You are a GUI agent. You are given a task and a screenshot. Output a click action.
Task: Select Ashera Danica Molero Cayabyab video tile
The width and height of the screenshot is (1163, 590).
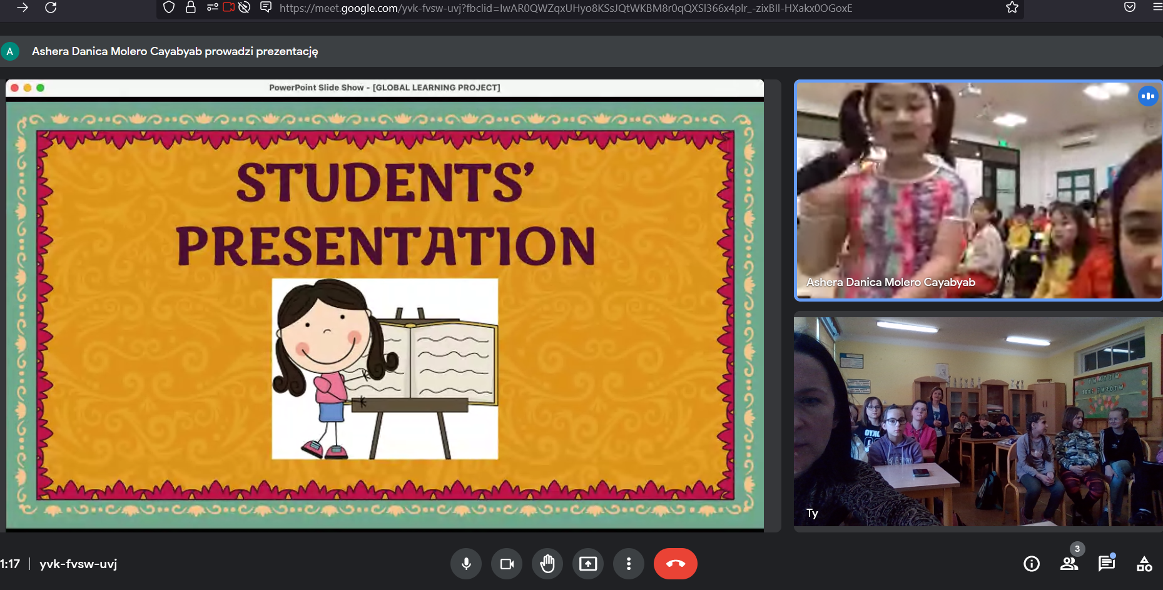coord(978,191)
